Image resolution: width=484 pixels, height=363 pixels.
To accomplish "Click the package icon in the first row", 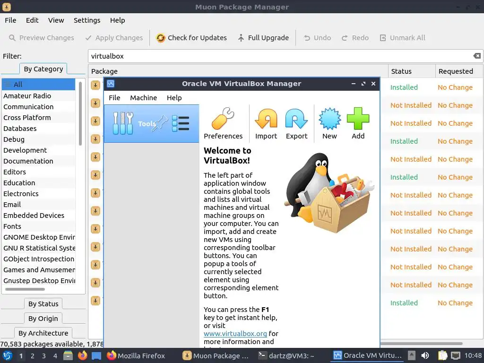I will [x=95, y=85].
